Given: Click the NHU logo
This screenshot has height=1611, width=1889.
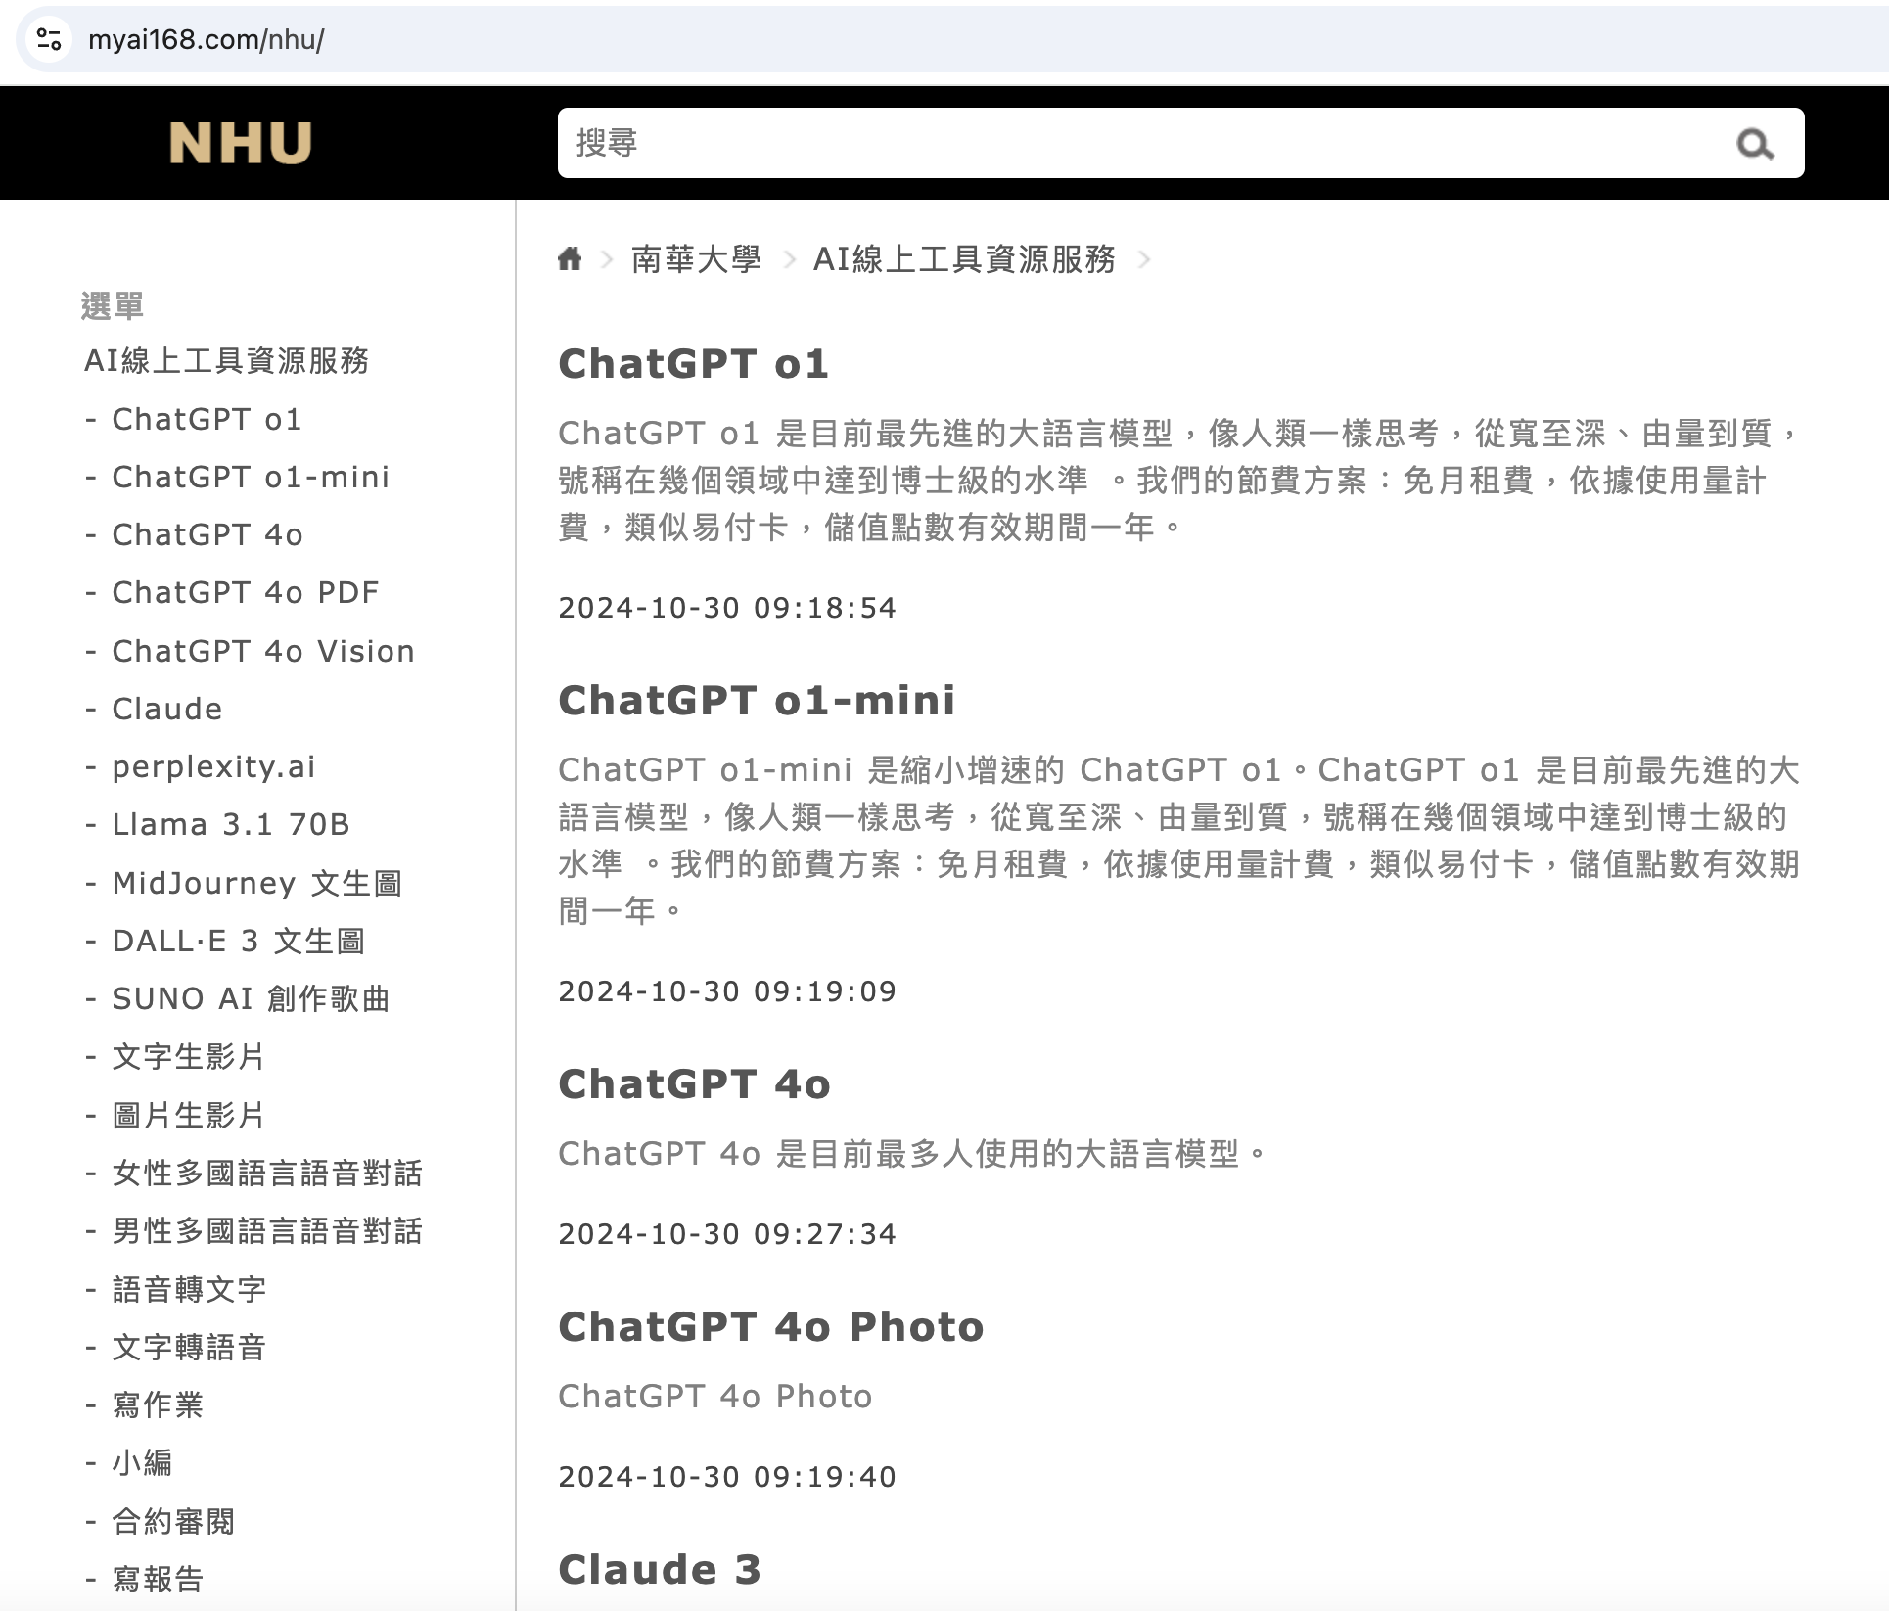Looking at the screenshot, I should [x=241, y=143].
